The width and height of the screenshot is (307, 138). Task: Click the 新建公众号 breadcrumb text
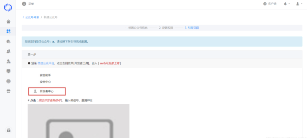tap(50, 17)
